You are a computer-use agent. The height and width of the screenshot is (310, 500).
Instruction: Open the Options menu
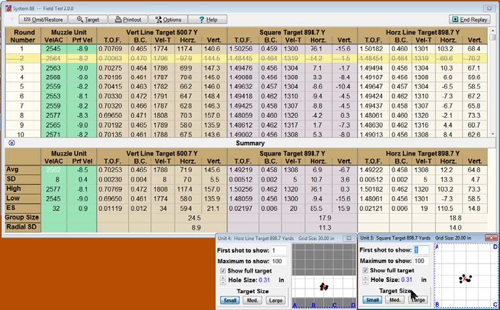167,20
